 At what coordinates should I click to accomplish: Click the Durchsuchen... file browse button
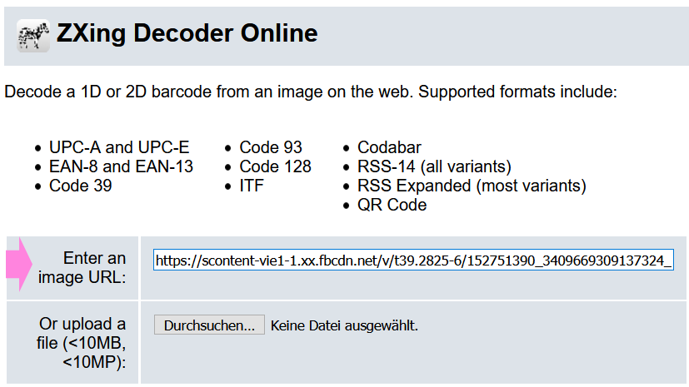click(209, 325)
